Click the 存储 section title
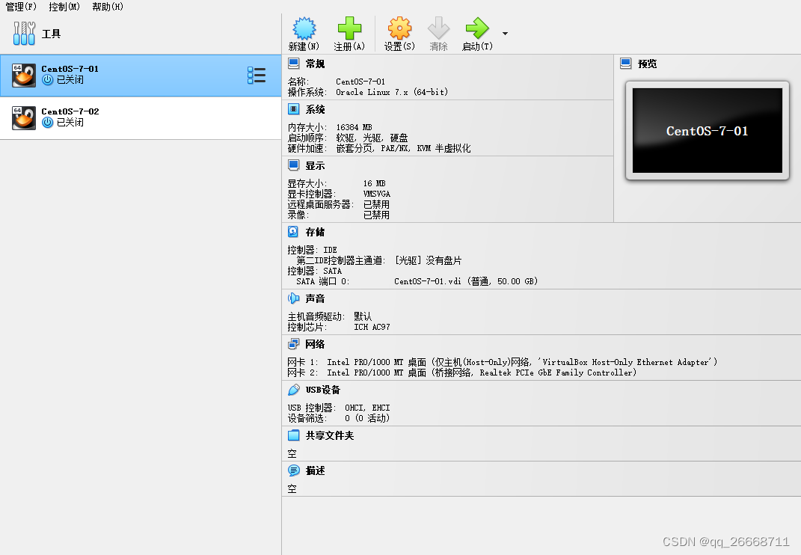The height and width of the screenshot is (555, 801). [315, 232]
